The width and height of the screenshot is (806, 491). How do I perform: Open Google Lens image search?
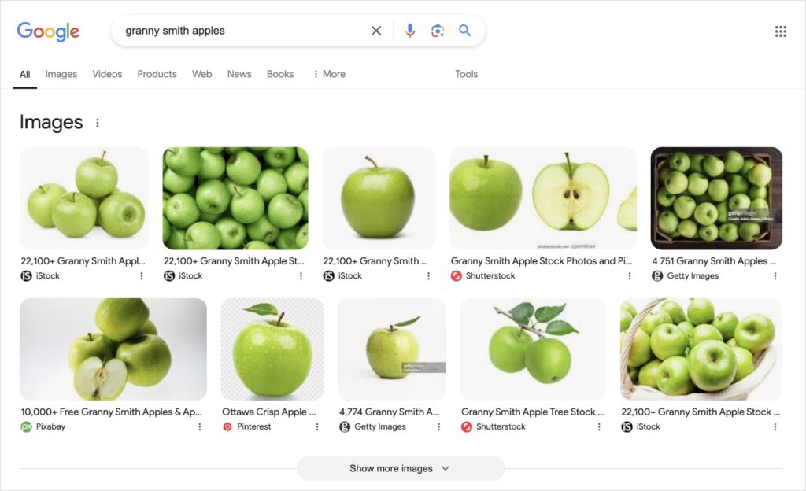click(438, 31)
